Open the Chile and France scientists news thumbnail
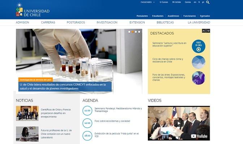 (x=27, y=113)
